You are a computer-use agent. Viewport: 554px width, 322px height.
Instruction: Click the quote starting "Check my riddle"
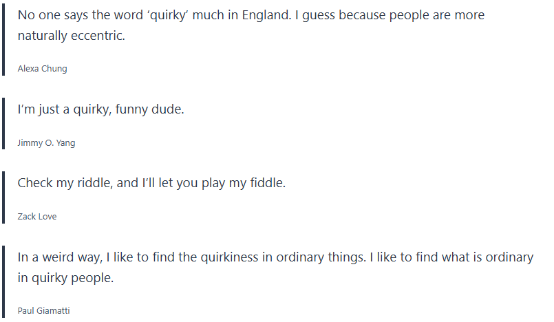150,183
